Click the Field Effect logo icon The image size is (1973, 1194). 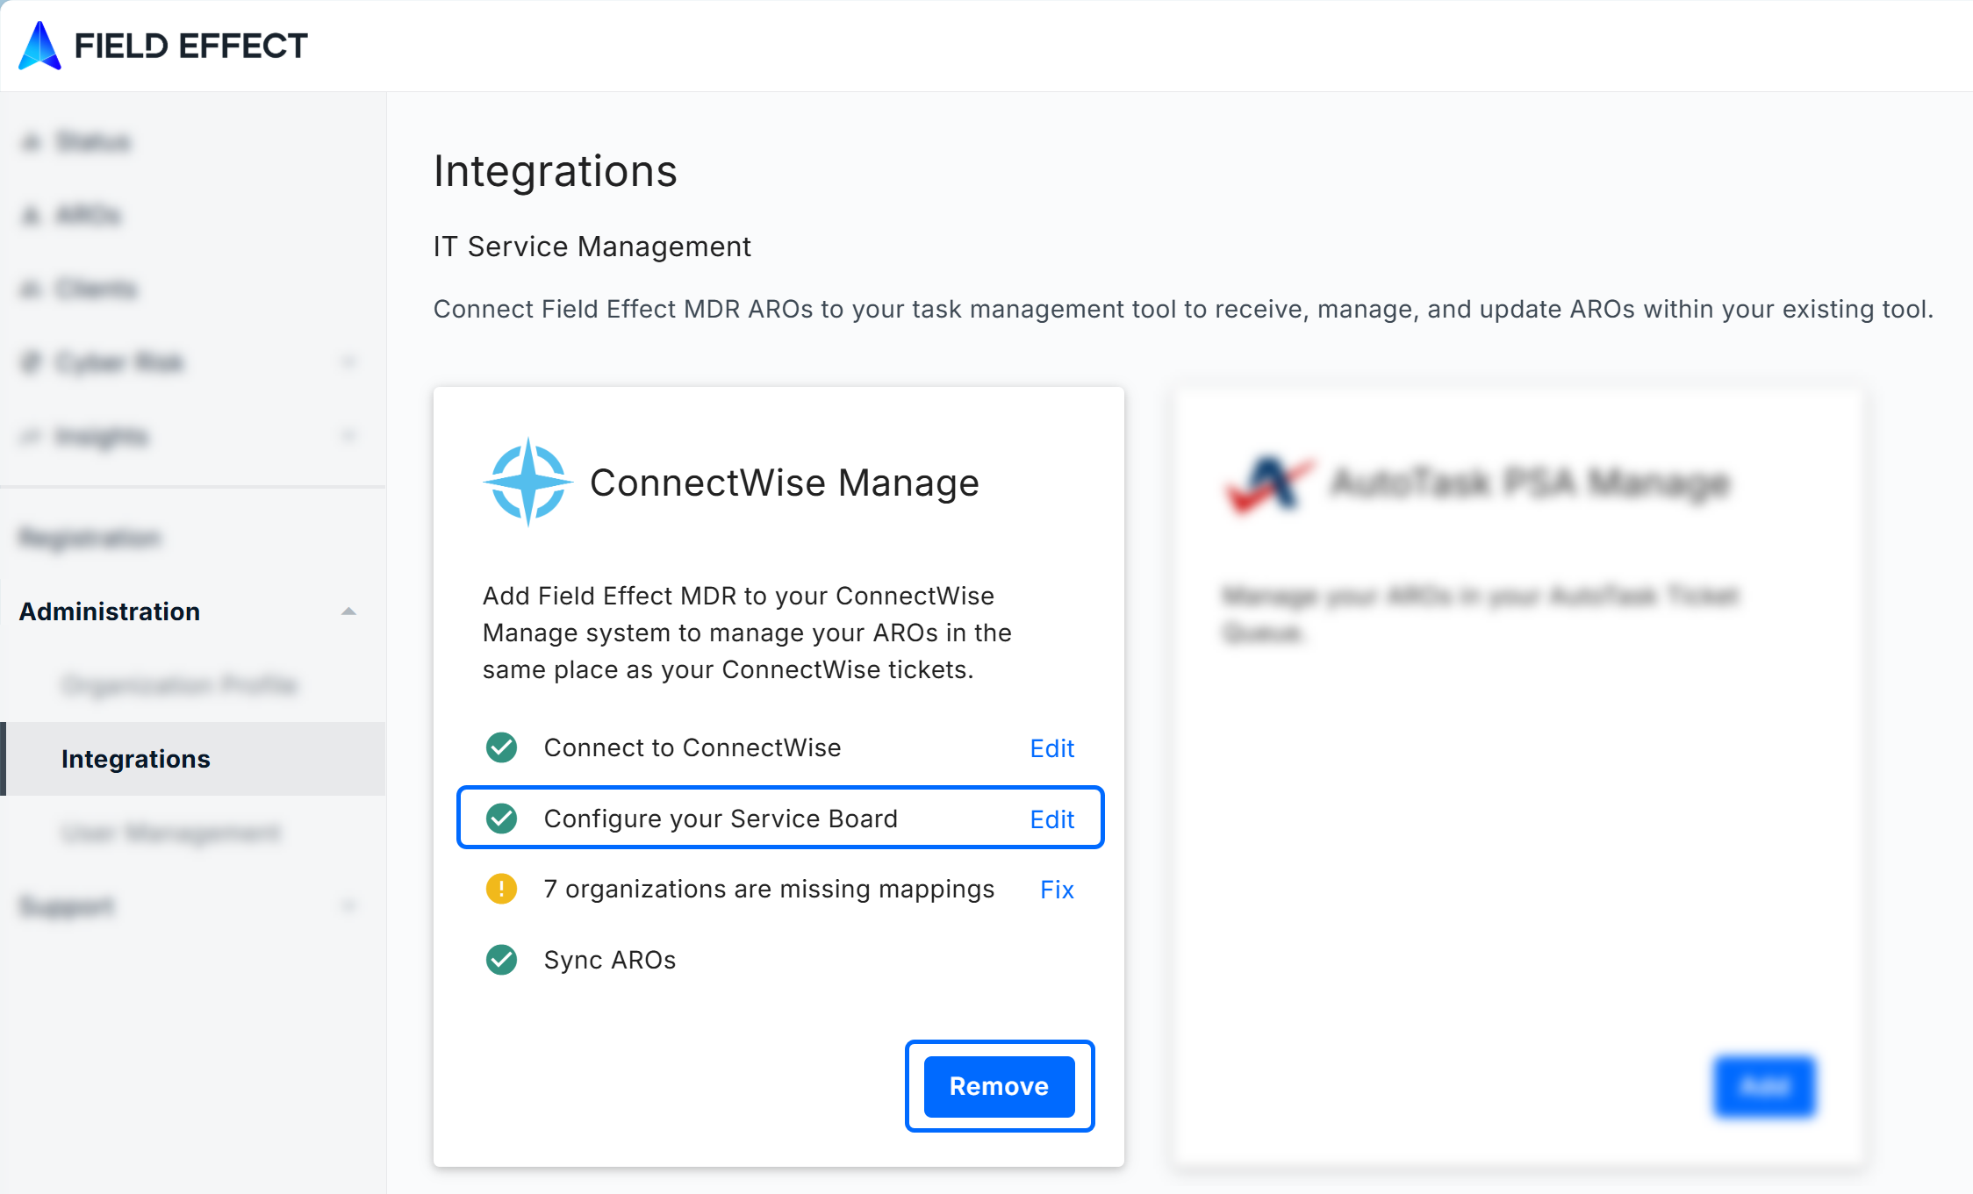coord(40,46)
